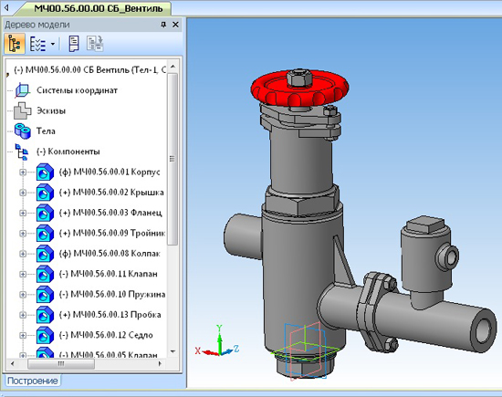Select the (-) Компоненты label
502x397 pixels.
(x=68, y=151)
